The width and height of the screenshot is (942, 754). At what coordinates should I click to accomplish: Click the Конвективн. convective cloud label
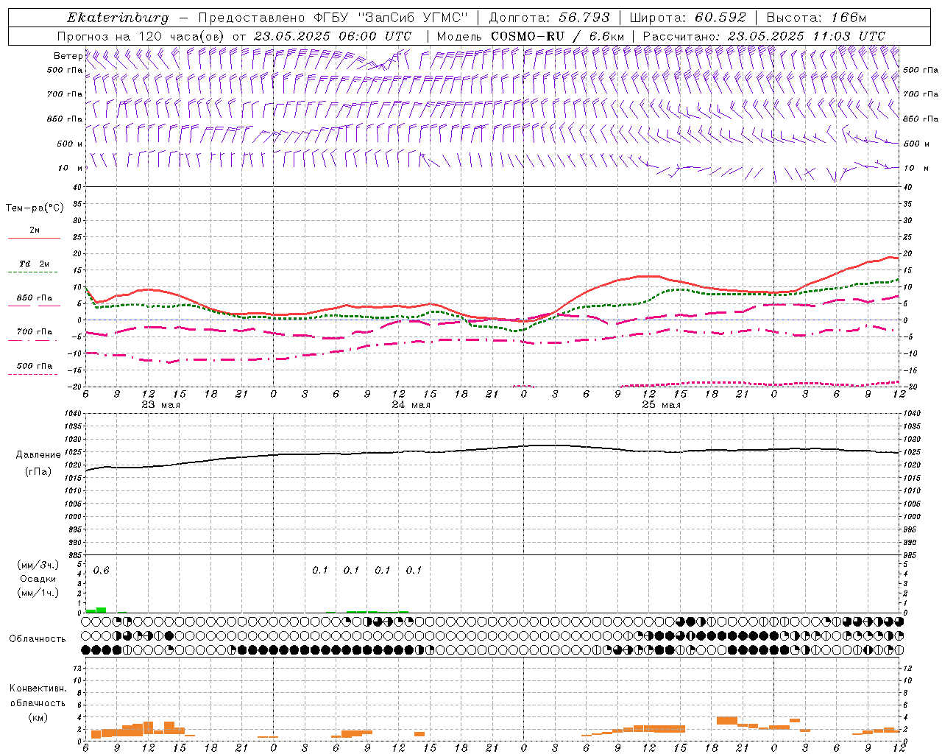tap(38, 688)
